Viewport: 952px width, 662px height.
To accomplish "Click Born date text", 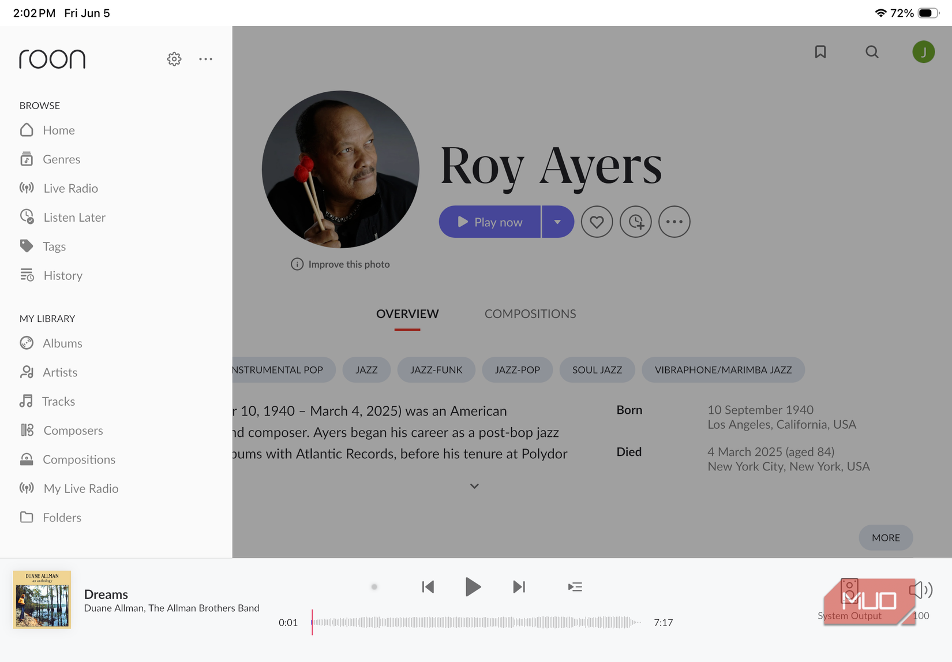I will click(760, 410).
